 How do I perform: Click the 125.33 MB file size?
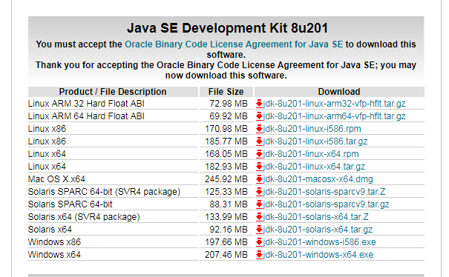click(x=226, y=192)
